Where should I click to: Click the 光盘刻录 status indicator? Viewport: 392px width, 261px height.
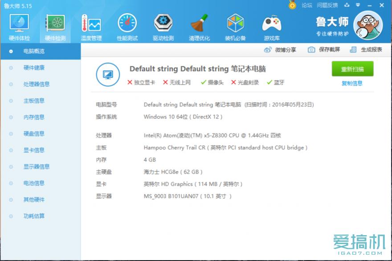[x=245, y=82]
